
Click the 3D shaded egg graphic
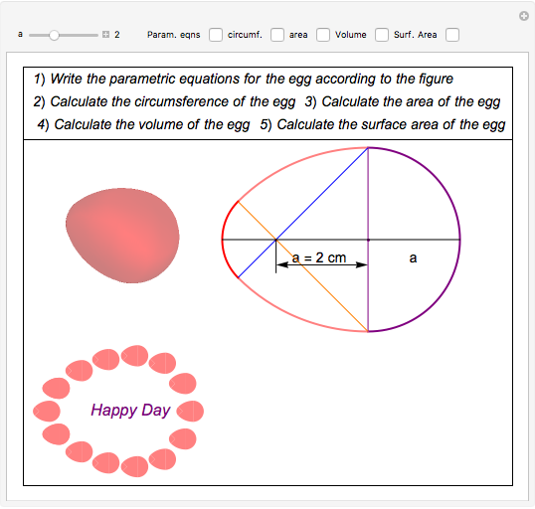(122, 236)
